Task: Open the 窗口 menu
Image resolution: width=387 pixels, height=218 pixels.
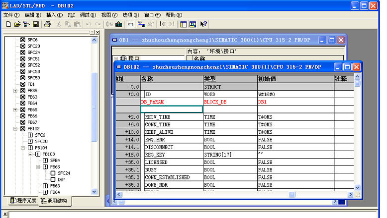Action: [x=153, y=15]
